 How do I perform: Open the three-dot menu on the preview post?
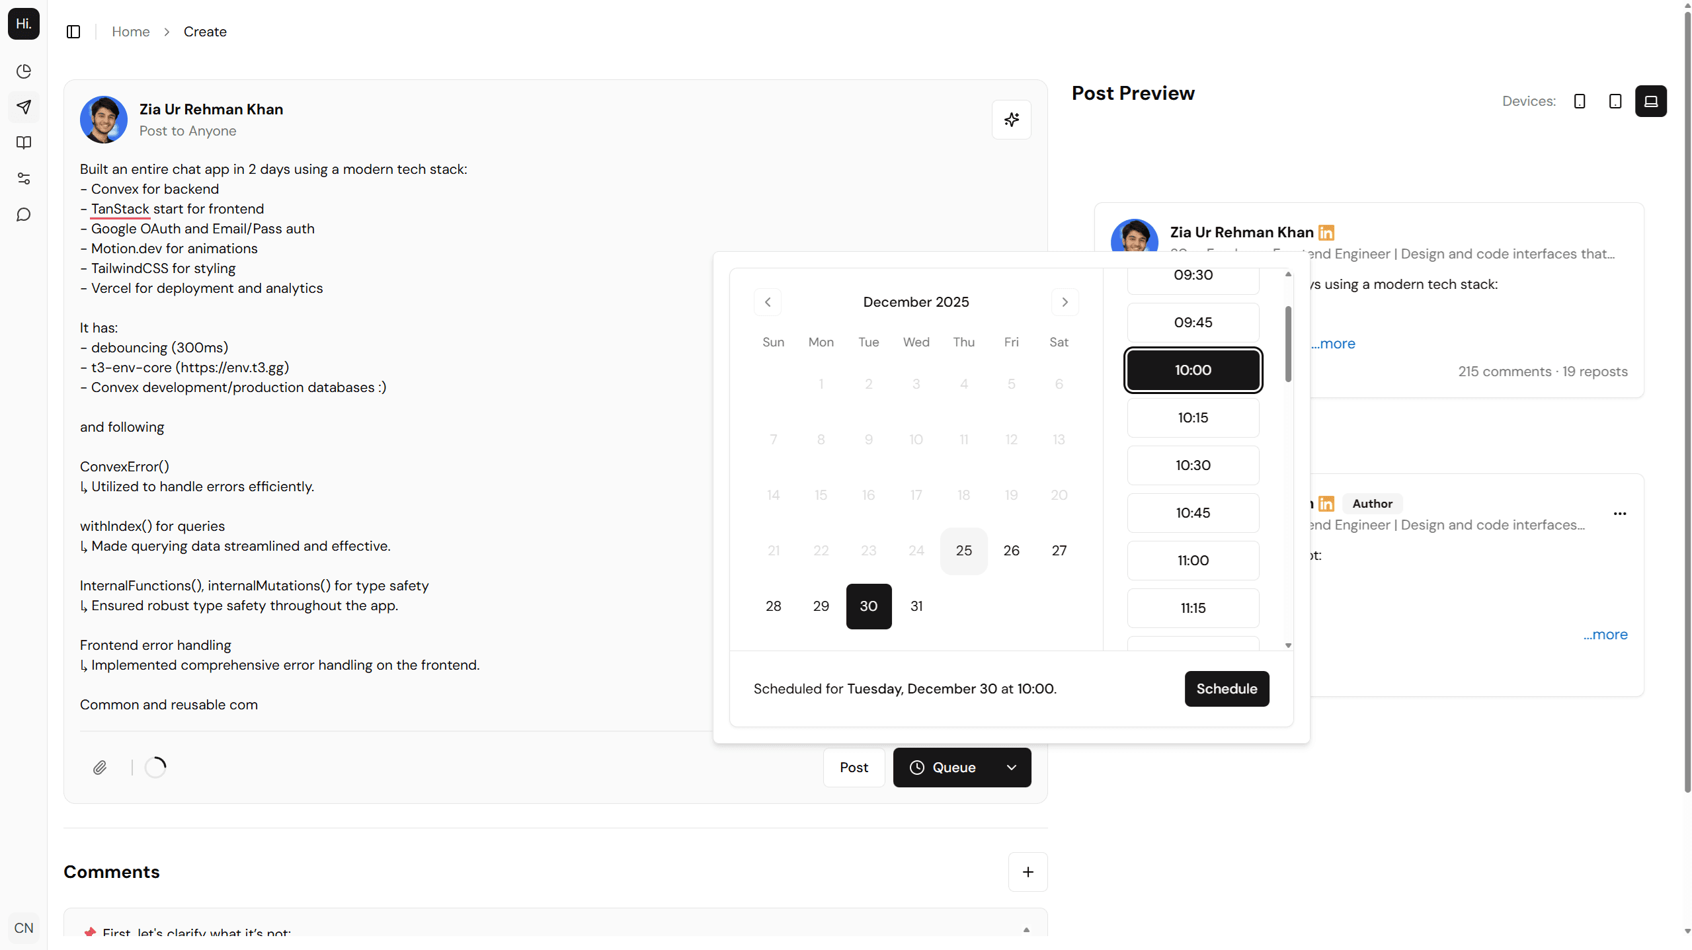[x=1621, y=514]
